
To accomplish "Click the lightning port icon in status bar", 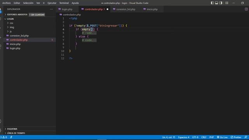I will 11,137.
